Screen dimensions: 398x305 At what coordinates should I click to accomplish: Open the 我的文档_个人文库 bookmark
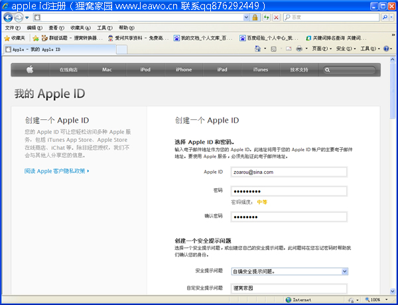coord(203,38)
